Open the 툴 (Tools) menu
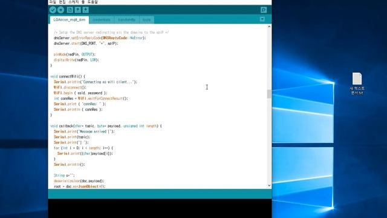387x218 pixels. click(83, 2)
